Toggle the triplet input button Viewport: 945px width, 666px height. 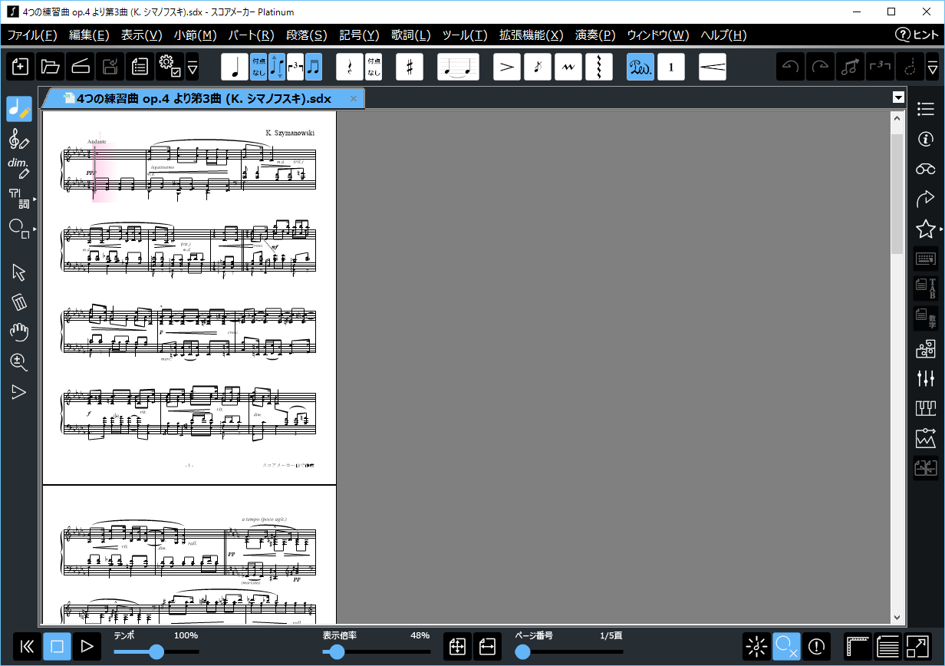click(295, 68)
